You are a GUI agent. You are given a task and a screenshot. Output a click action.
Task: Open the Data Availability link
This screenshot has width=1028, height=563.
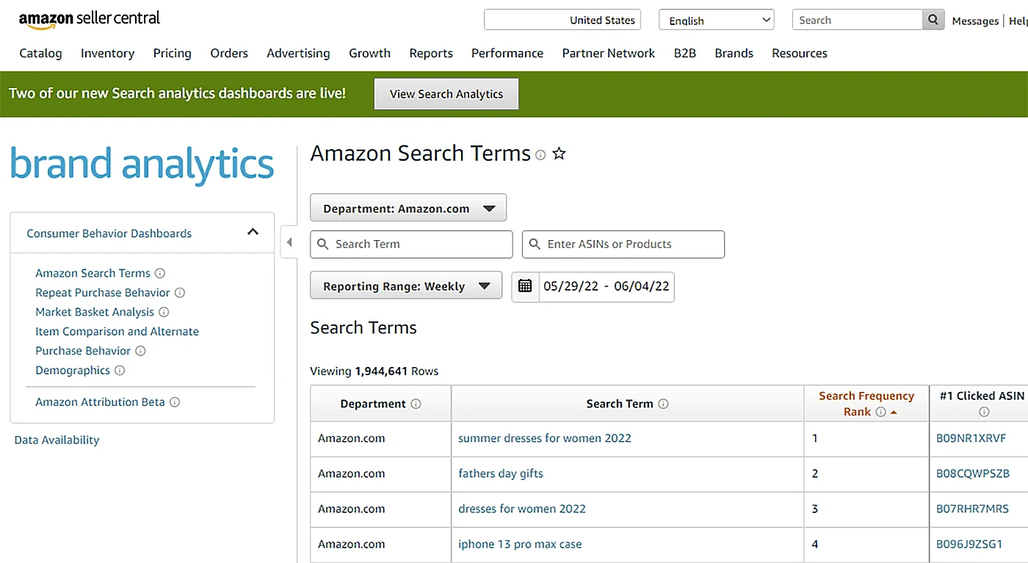pyautogui.click(x=57, y=440)
